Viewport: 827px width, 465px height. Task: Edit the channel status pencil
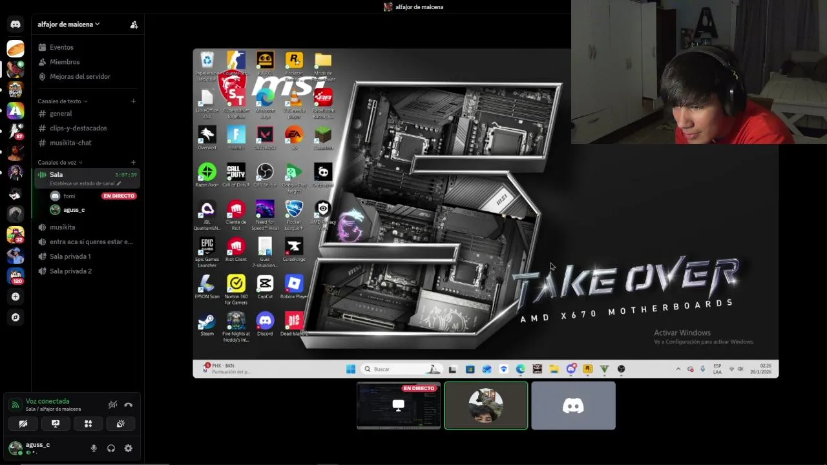click(x=119, y=183)
